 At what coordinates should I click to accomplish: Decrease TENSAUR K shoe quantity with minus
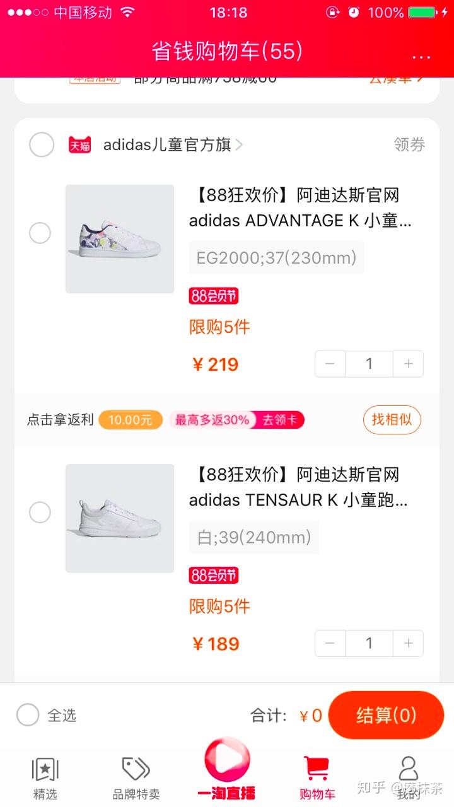330,643
